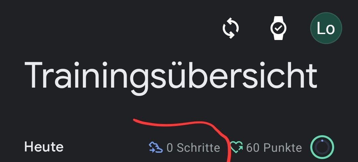Open the green activity ring icon
The height and width of the screenshot is (162, 358).
tap(322, 147)
